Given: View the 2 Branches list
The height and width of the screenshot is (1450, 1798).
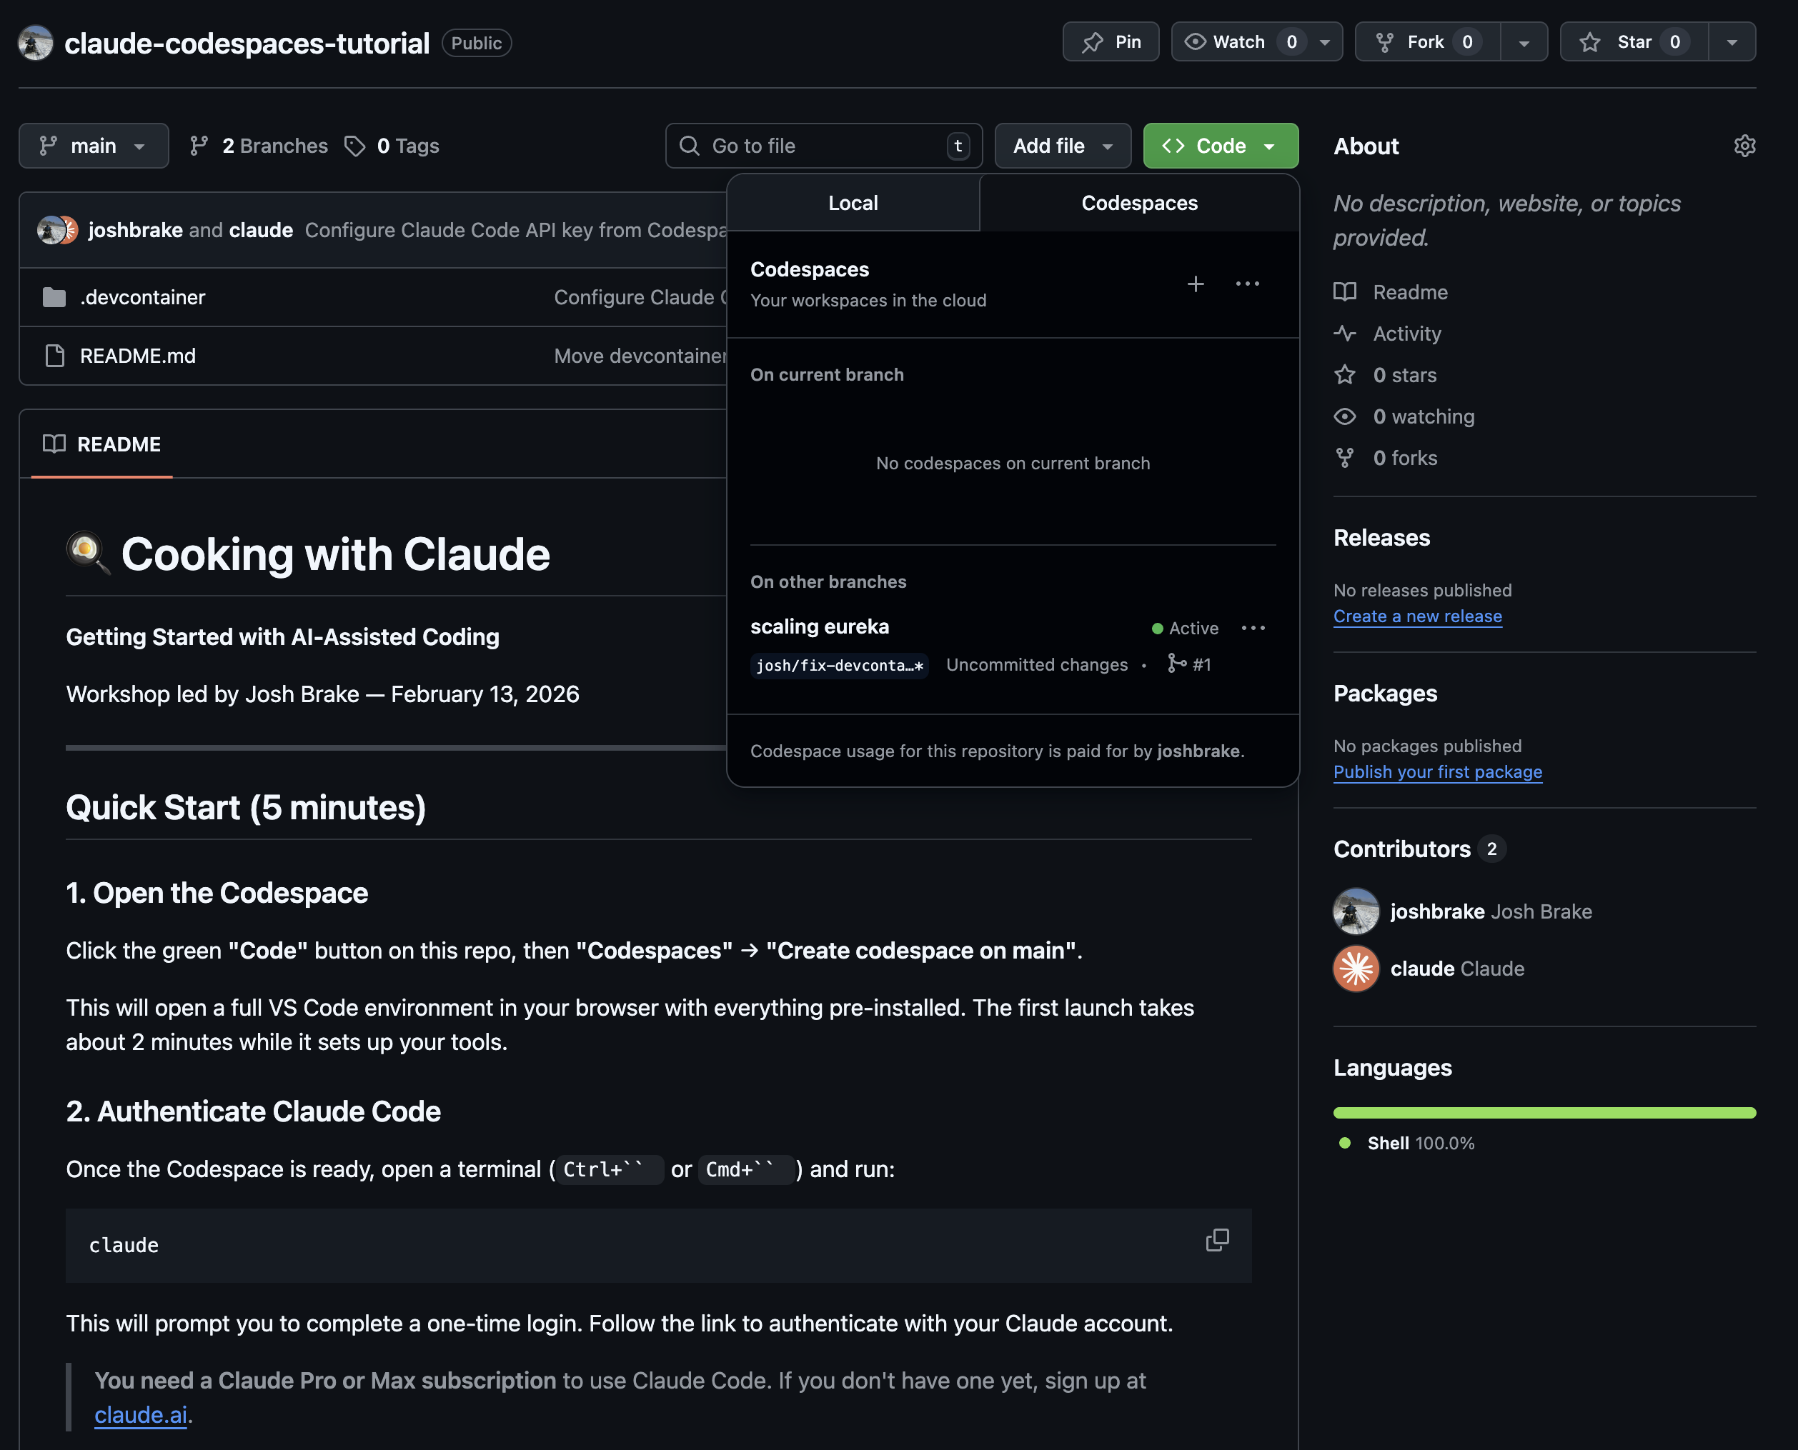Looking at the screenshot, I should [259, 145].
